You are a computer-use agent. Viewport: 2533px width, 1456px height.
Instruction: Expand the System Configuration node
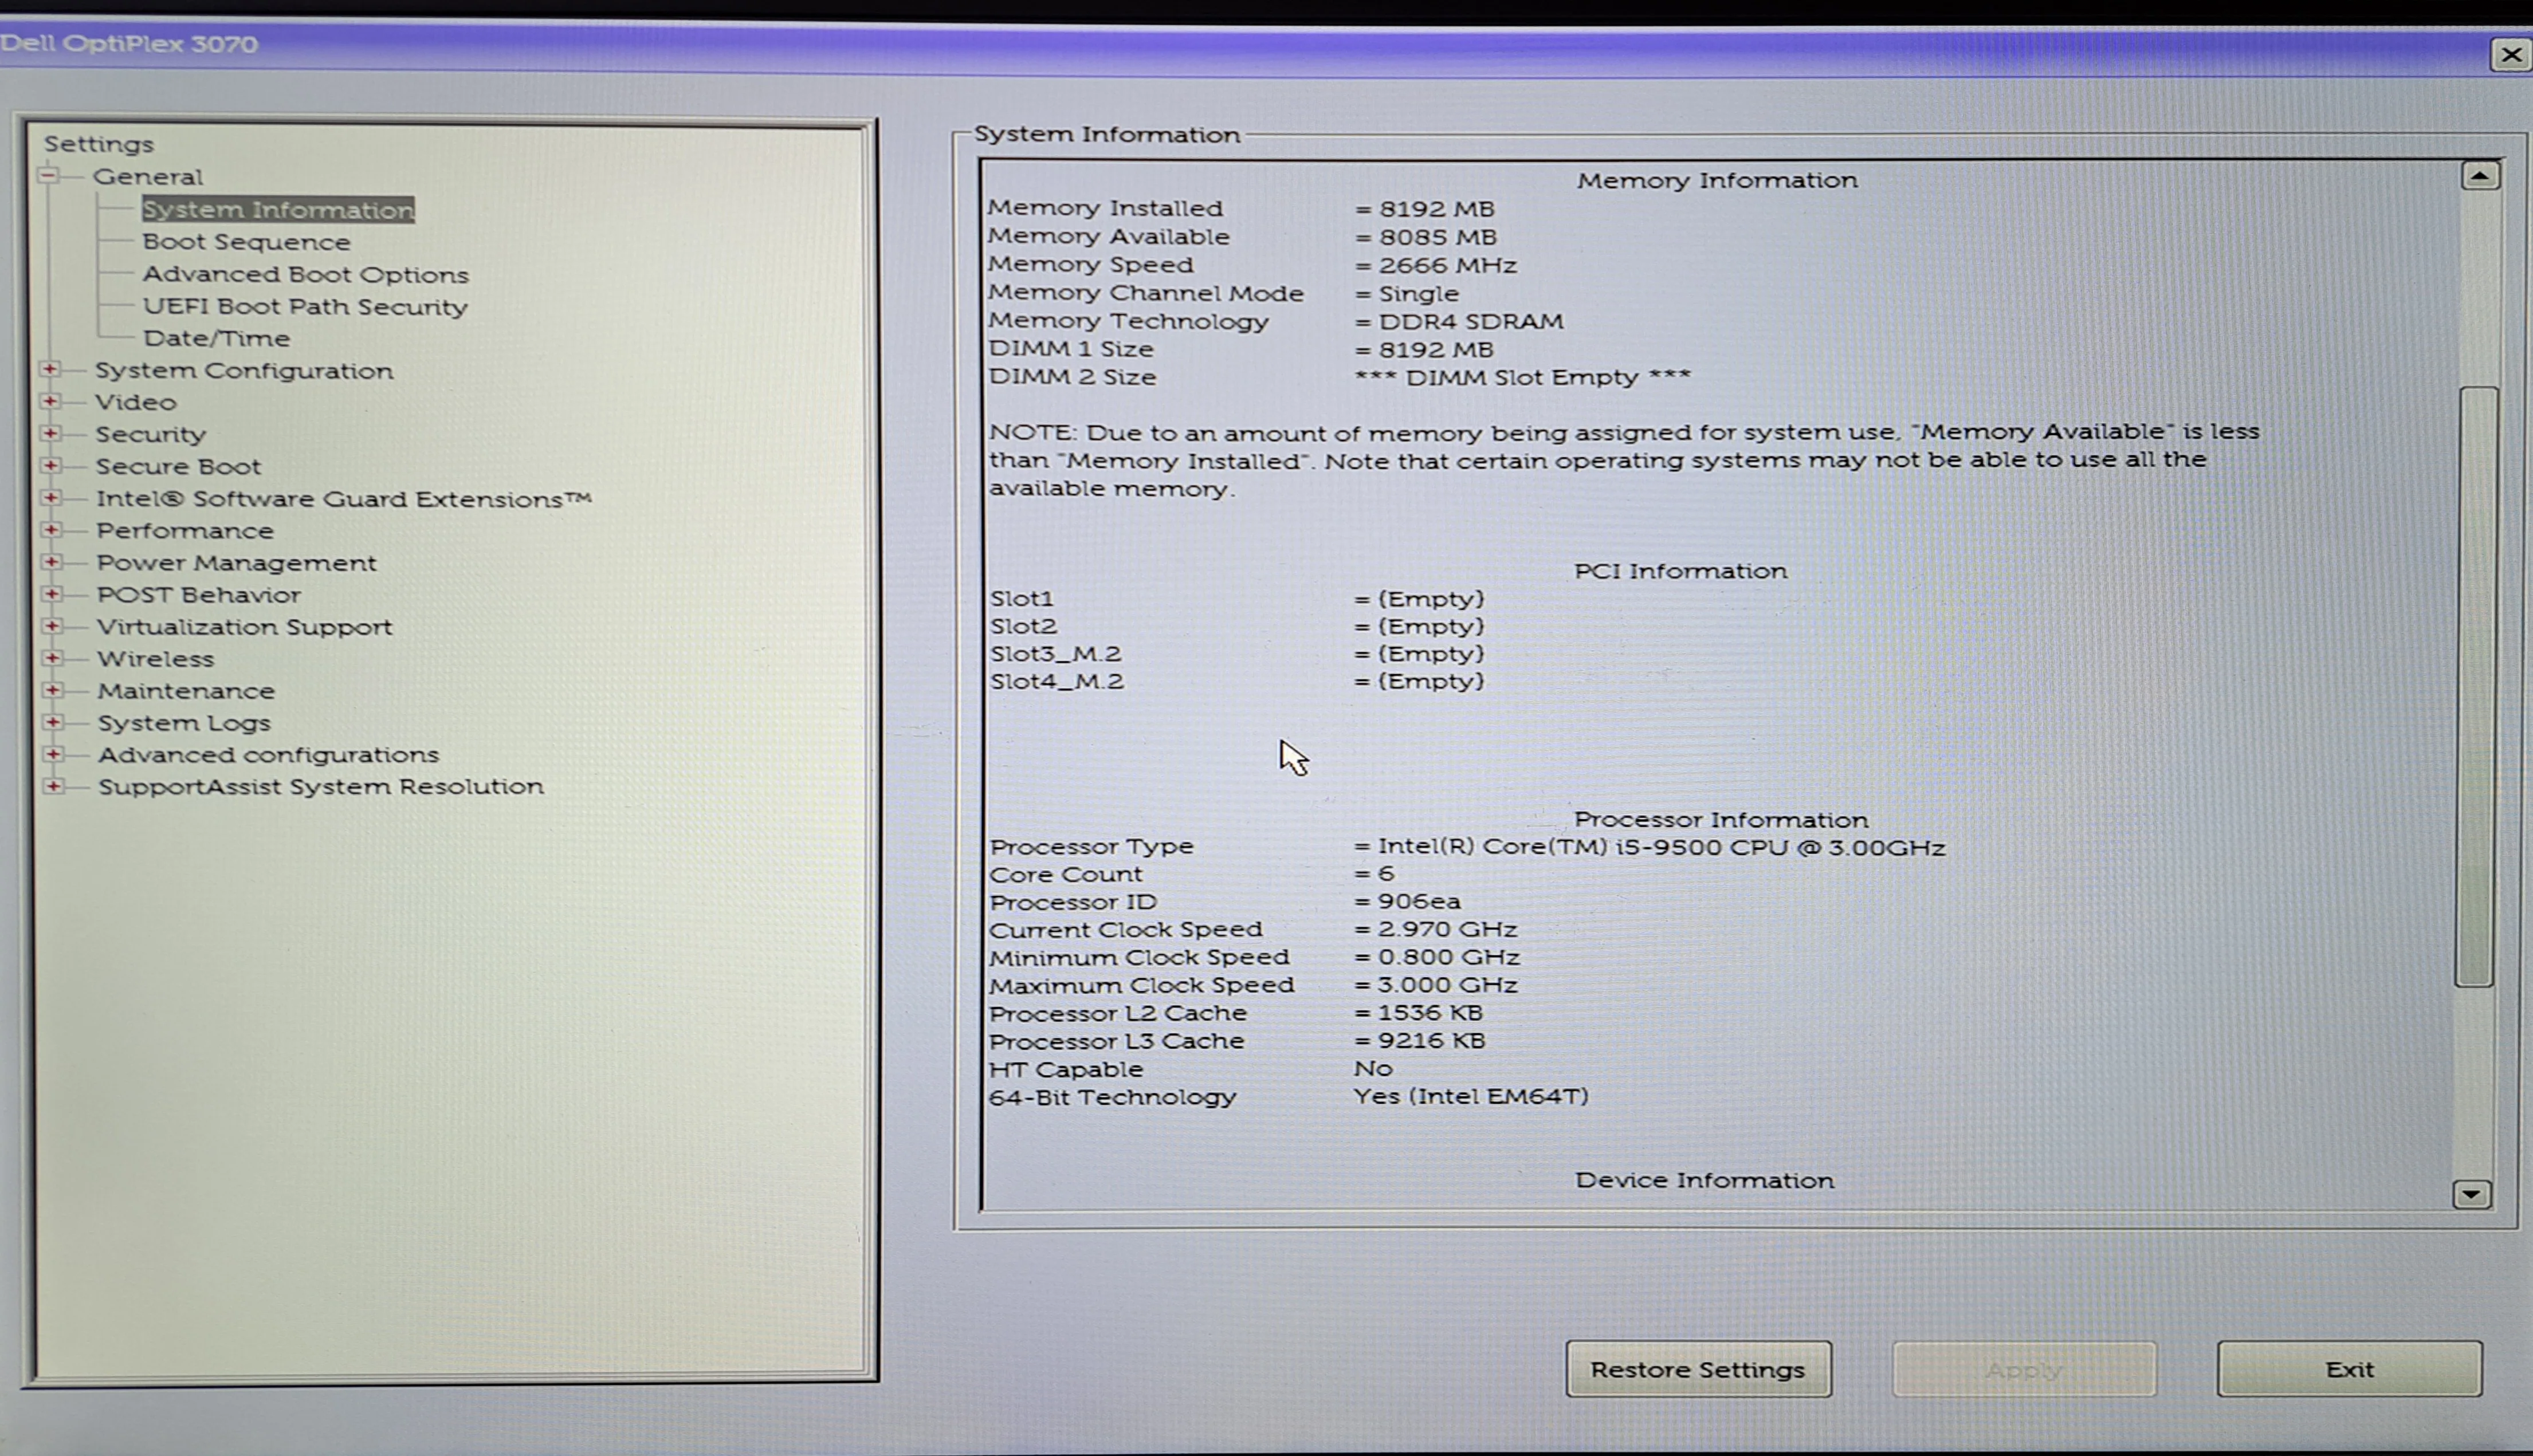pyautogui.click(x=49, y=369)
